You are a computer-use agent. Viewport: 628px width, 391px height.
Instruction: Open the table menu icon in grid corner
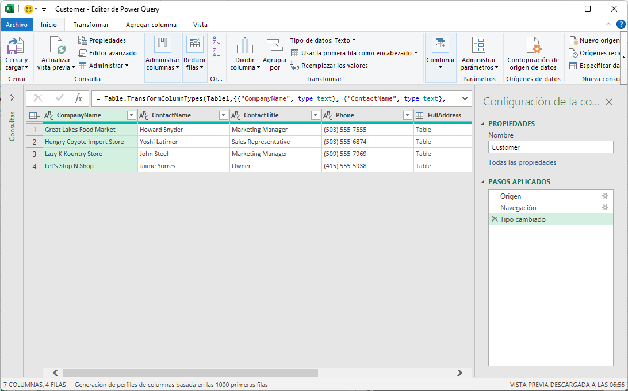pyautogui.click(x=35, y=116)
